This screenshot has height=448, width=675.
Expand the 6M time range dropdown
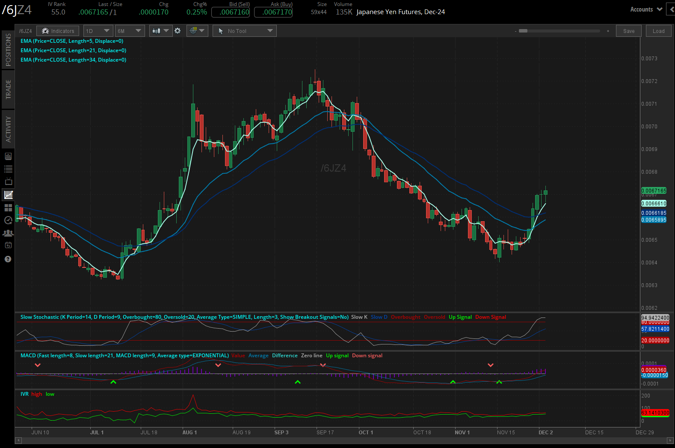pos(129,31)
